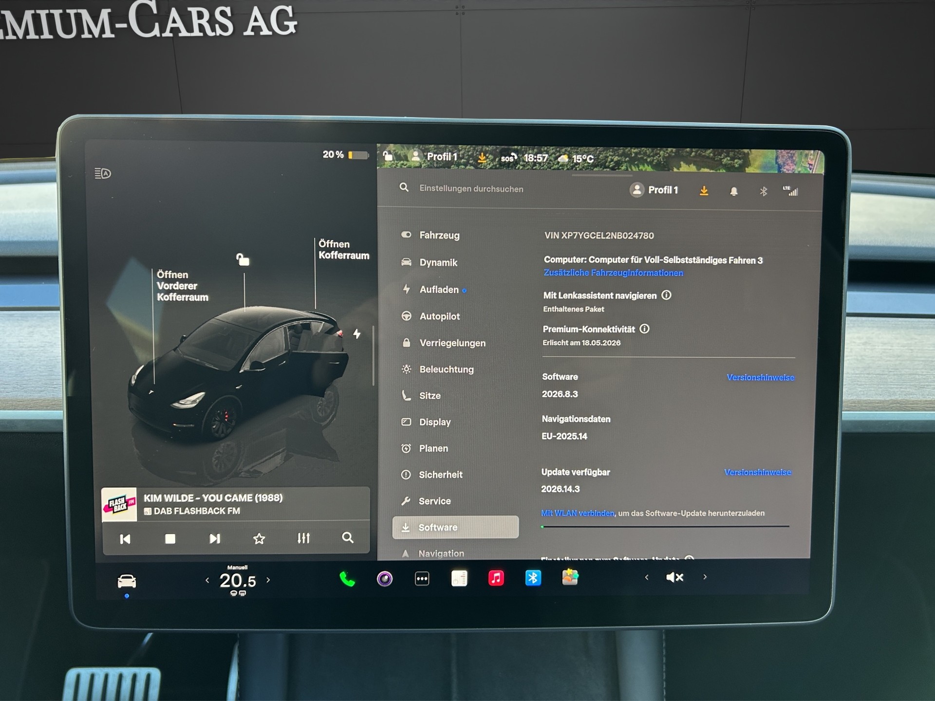Open the Apple Music app

(x=496, y=578)
